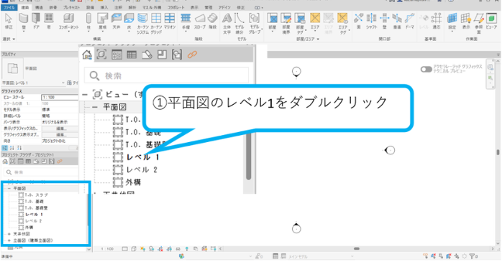Expand the 天井伏図 tree node
Viewport: 502px width, 262px height.
[x=9, y=234]
